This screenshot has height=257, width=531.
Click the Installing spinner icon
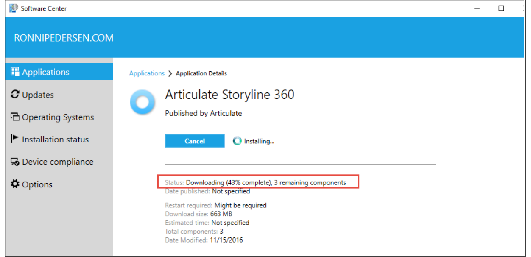coord(237,141)
